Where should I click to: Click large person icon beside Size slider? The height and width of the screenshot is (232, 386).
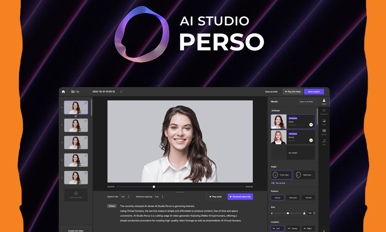[x=304, y=213]
